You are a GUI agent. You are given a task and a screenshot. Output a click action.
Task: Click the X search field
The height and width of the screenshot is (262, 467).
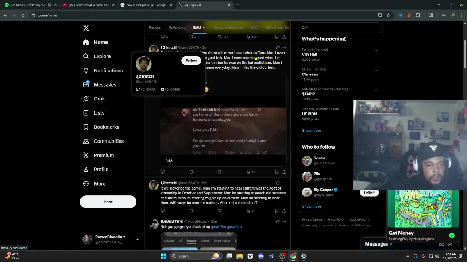pyautogui.click(x=340, y=28)
